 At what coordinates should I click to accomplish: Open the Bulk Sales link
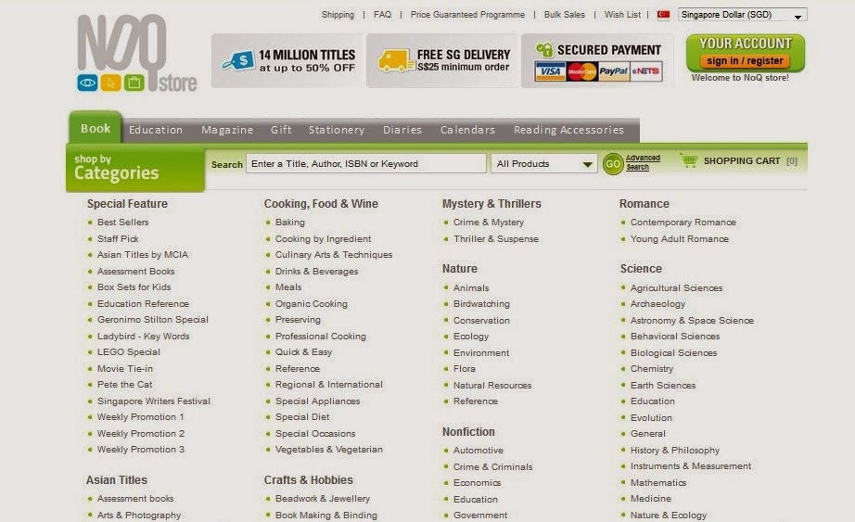tap(565, 15)
